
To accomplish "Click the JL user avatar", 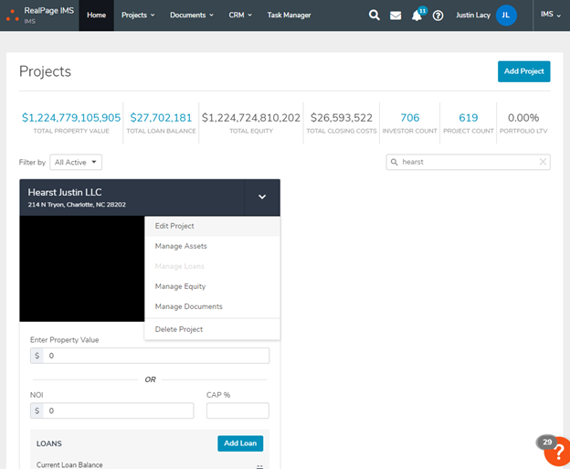I will pos(506,15).
